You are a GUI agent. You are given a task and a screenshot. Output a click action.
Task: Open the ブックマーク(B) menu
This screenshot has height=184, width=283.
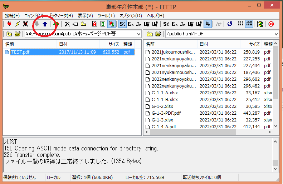pos(60,16)
